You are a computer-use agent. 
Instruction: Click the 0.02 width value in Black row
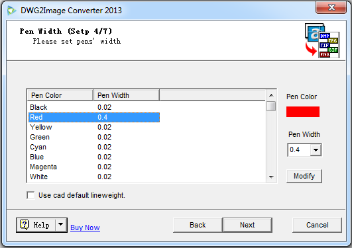[104, 107]
